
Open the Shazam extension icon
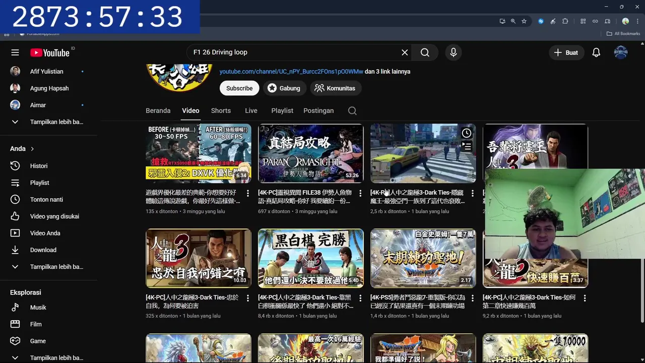point(541,21)
